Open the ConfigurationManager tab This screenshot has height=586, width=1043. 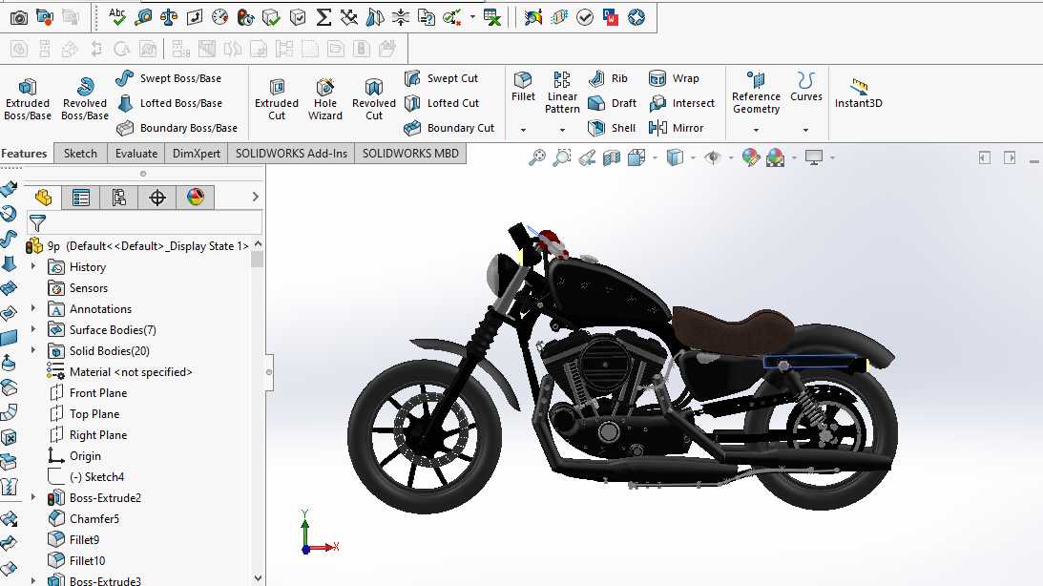(119, 198)
